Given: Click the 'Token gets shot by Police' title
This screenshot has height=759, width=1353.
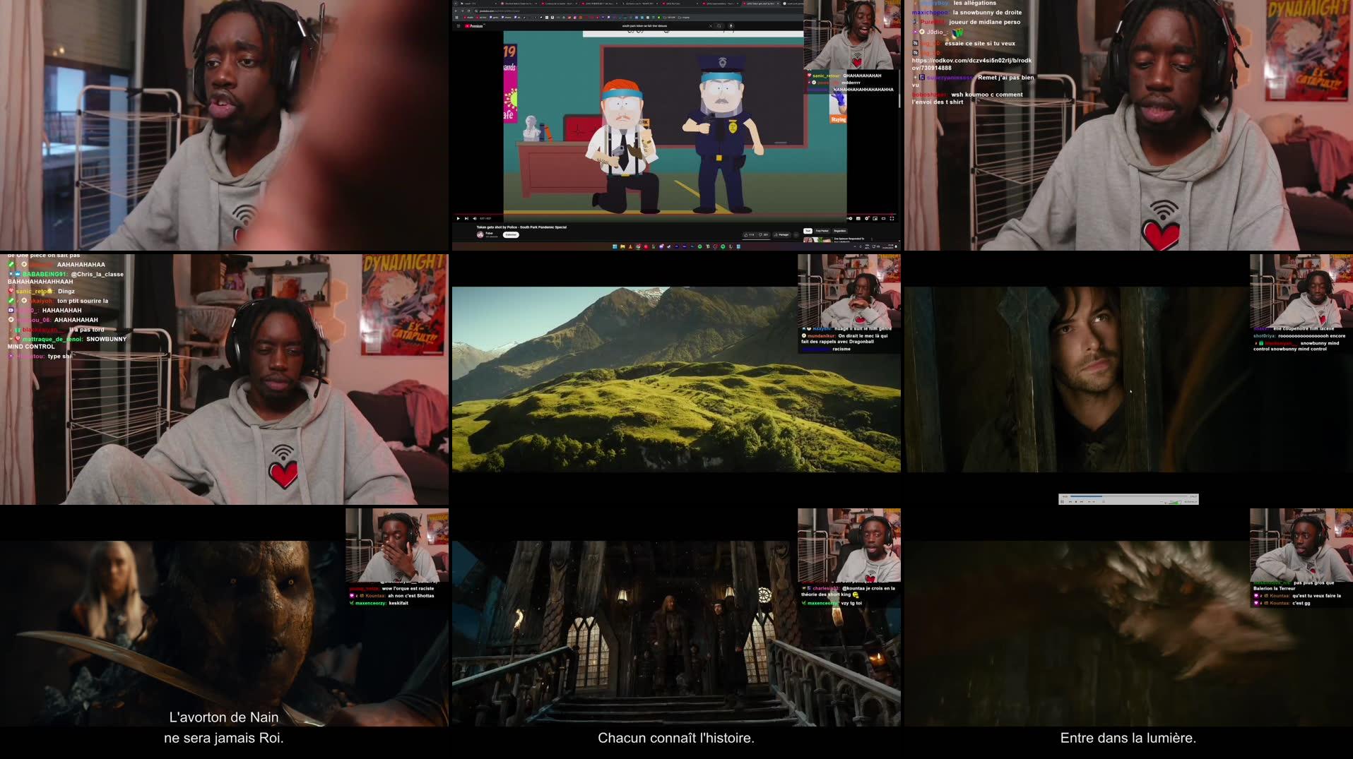Looking at the screenshot, I should [521, 227].
